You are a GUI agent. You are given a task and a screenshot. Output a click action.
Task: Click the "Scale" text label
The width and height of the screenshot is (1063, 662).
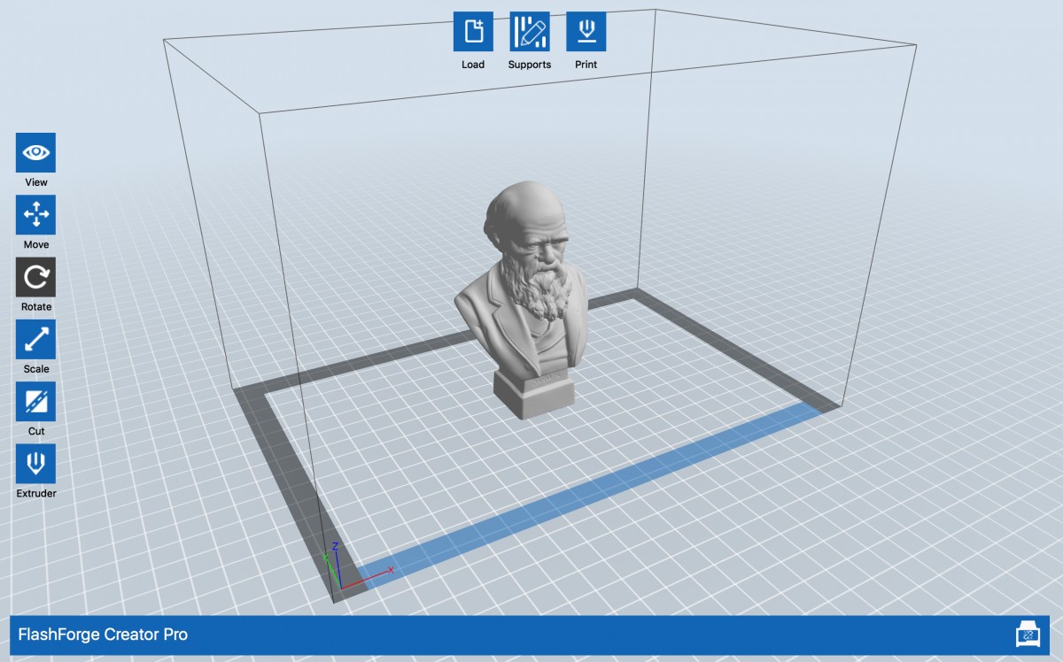(36, 369)
